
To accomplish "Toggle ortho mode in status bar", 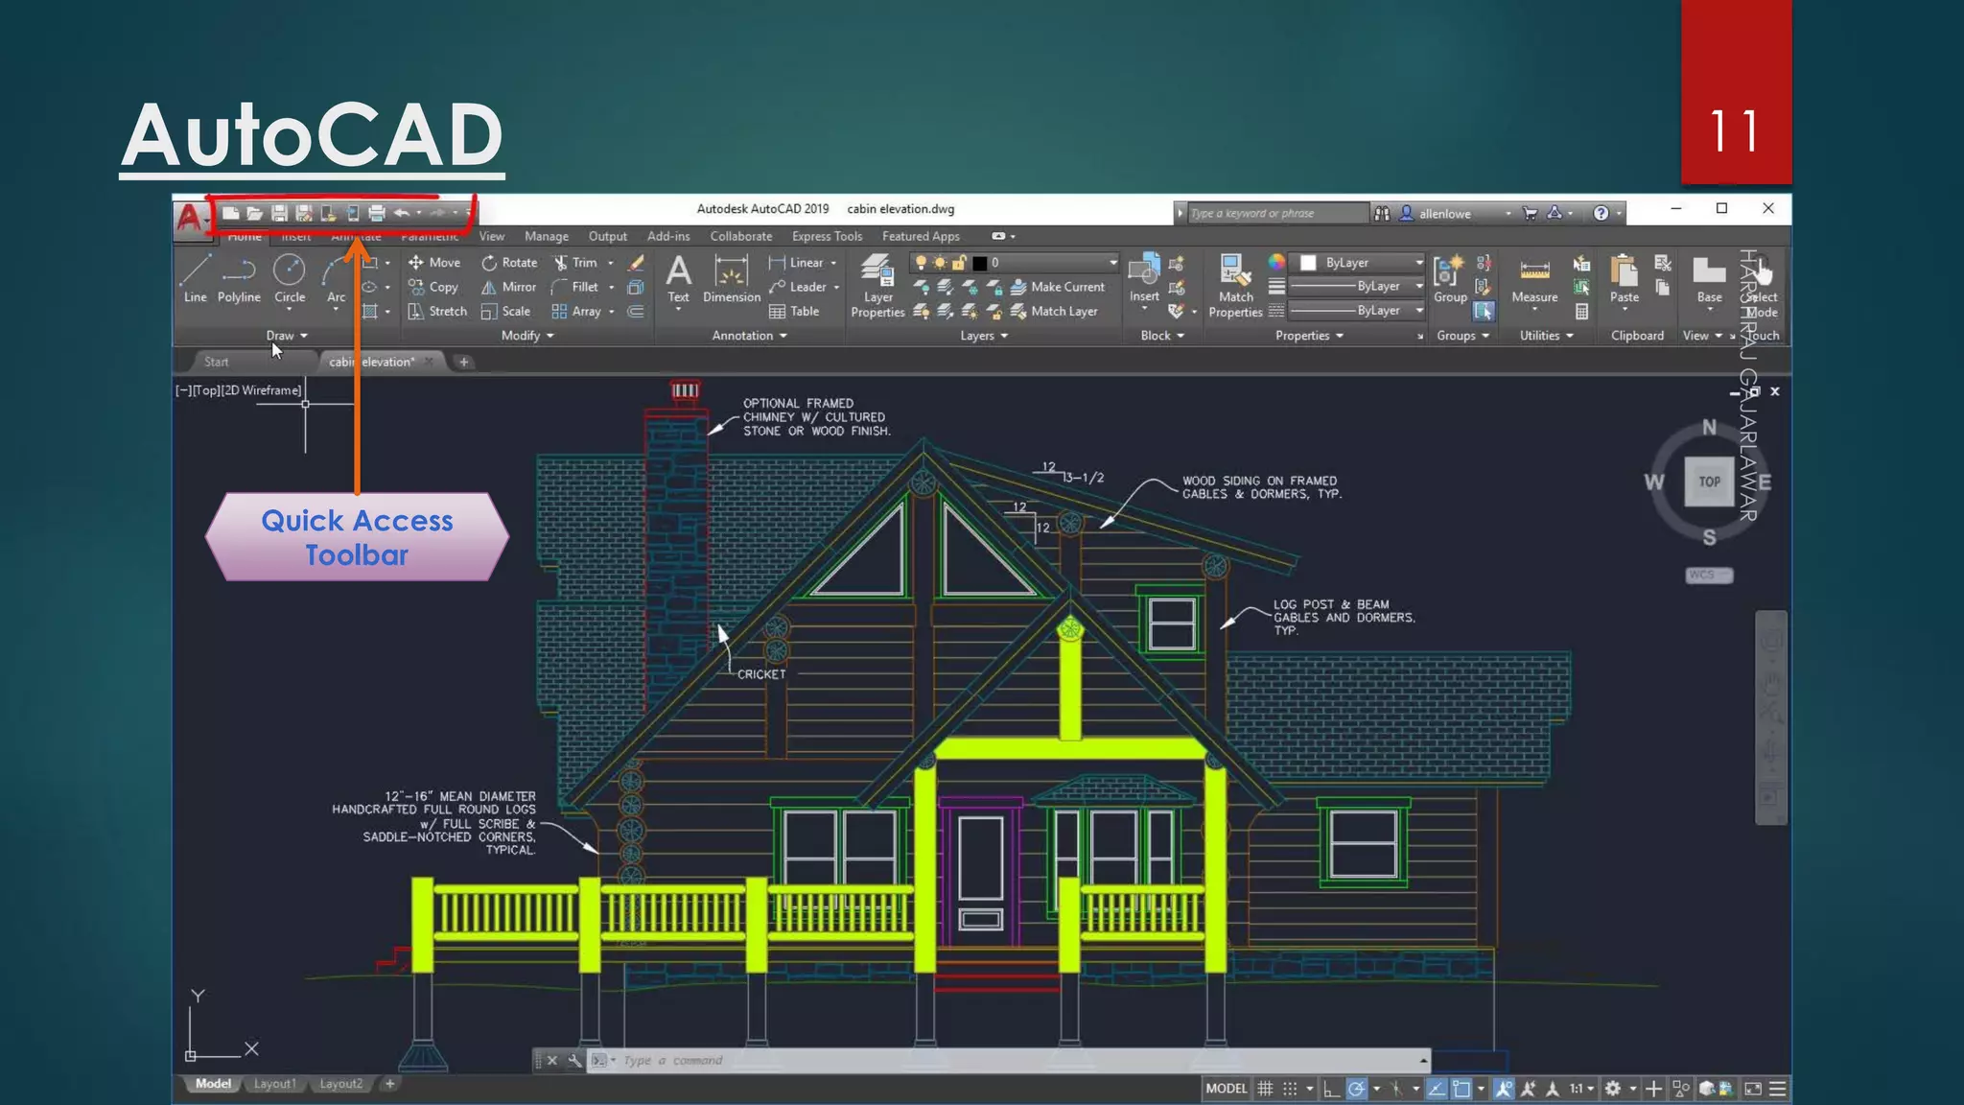I will coord(1331,1089).
